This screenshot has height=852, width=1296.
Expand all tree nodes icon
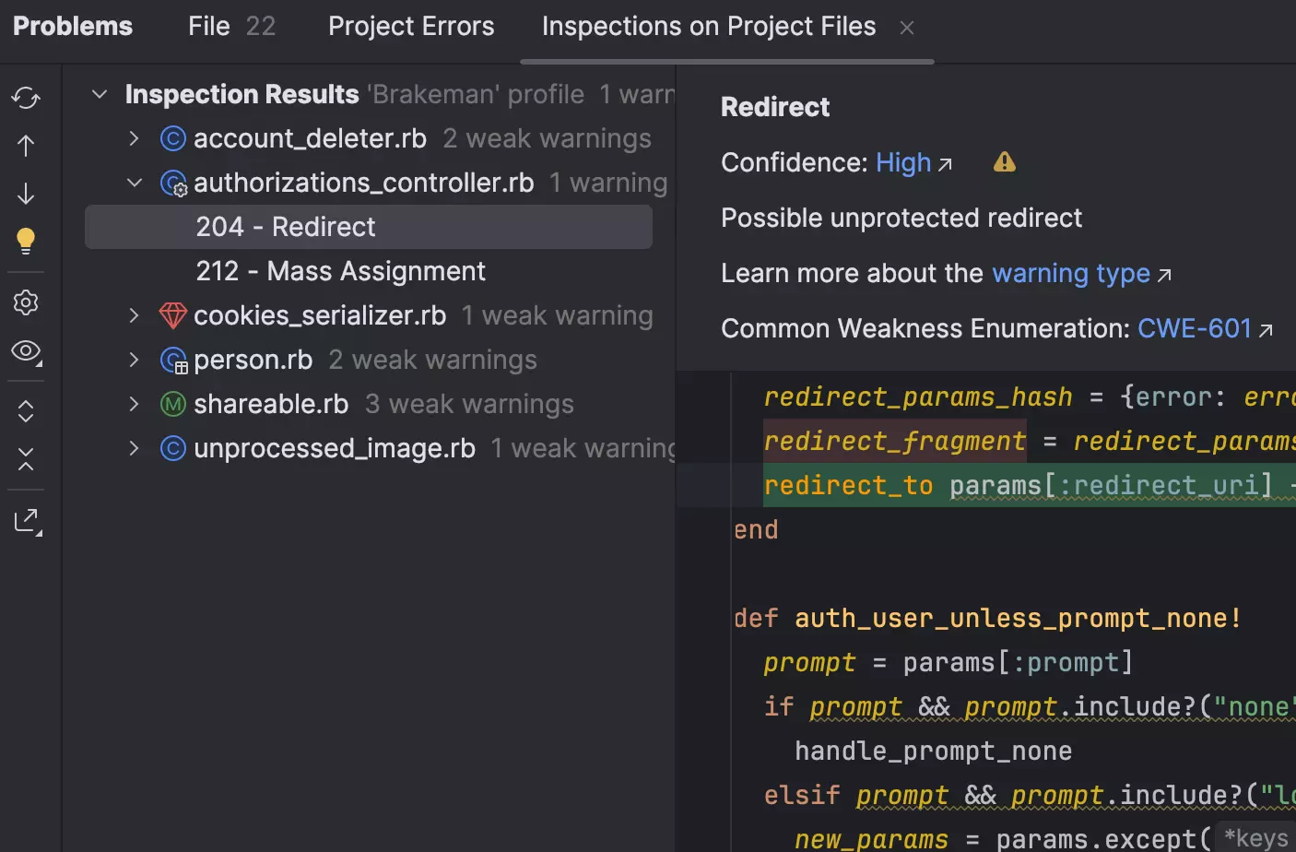click(26, 411)
